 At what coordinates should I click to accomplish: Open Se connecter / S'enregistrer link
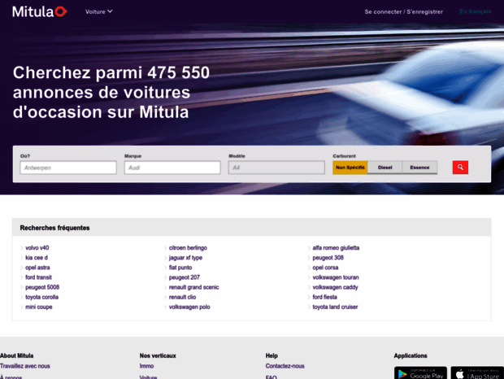pyautogui.click(x=403, y=12)
